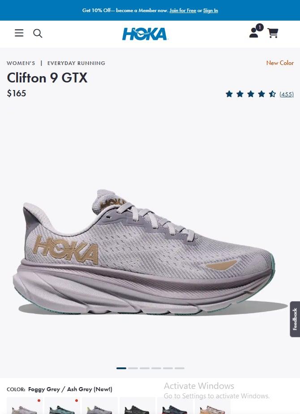The image size is (300, 414).
Task: Select the Women's breadcrumb
Action: [x=21, y=63]
